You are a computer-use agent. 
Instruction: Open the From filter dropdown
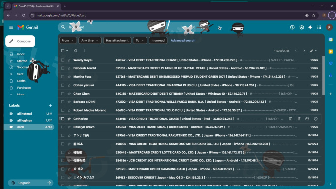68,40
